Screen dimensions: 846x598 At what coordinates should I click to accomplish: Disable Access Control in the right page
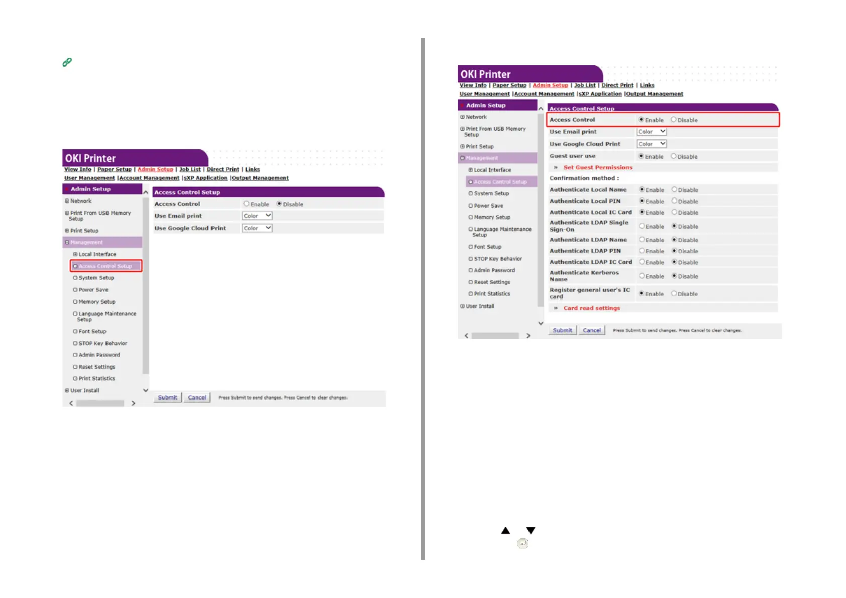coord(674,120)
